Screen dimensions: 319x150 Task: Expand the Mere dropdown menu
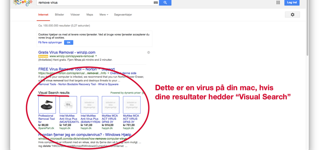click(x=104, y=14)
